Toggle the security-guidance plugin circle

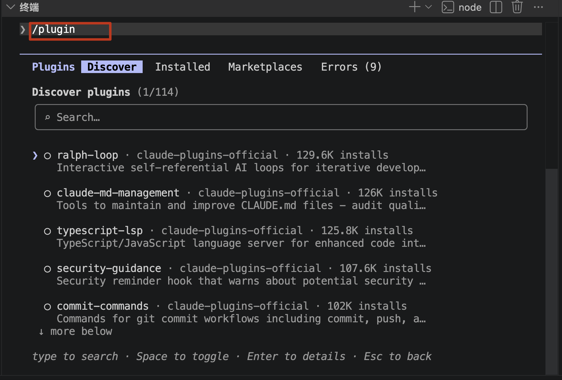47,269
